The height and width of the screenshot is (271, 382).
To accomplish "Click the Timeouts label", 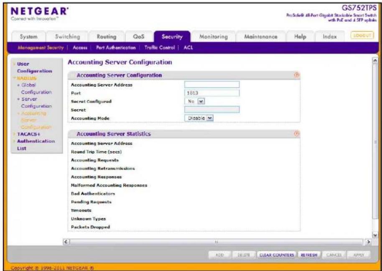I will tap(81, 210).
